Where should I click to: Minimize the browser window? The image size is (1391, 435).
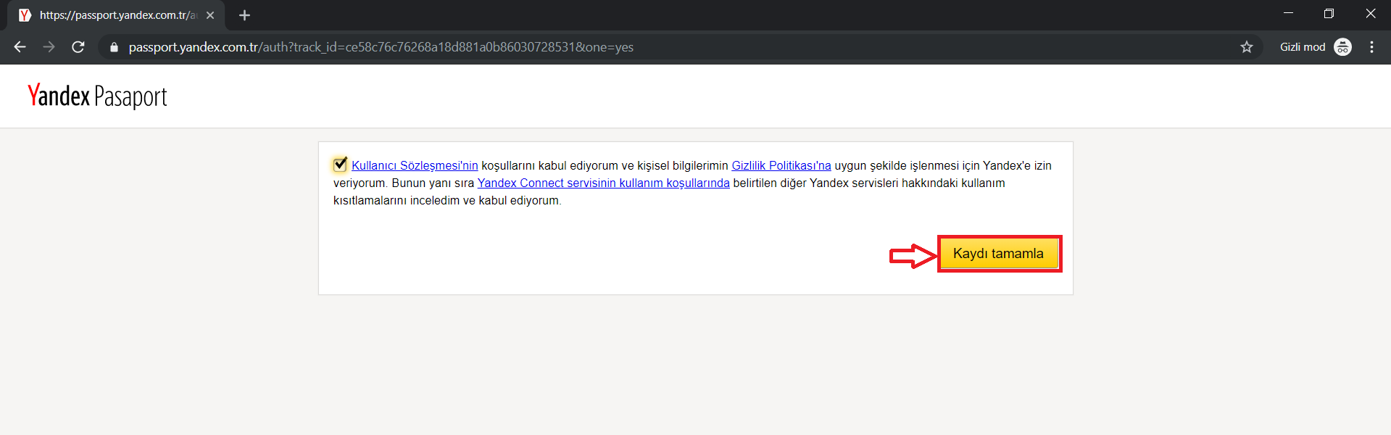pyautogui.click(x=1288, y=13)
